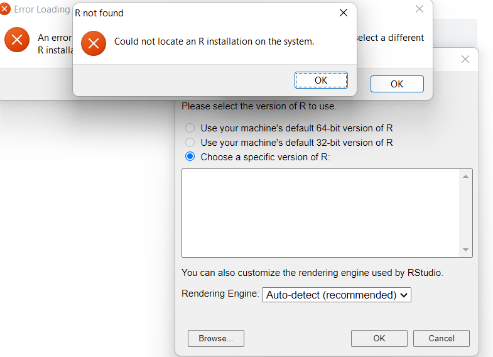Click the R not found title bar

[x=204, y=13]
